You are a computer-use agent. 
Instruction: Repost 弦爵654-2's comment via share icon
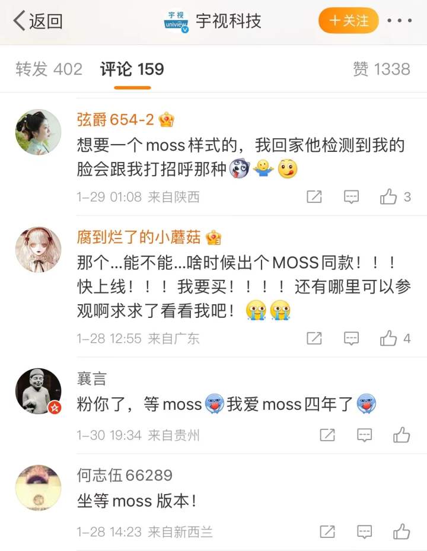[314, 197]
